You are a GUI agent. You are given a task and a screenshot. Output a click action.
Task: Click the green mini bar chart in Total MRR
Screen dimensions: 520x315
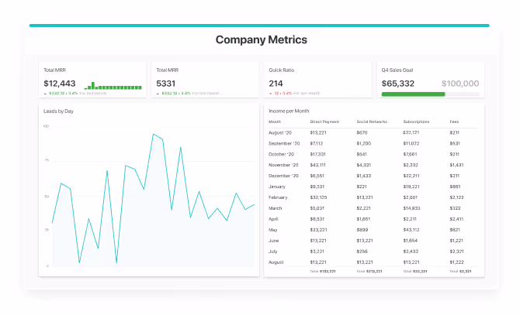tap(113, 85)
